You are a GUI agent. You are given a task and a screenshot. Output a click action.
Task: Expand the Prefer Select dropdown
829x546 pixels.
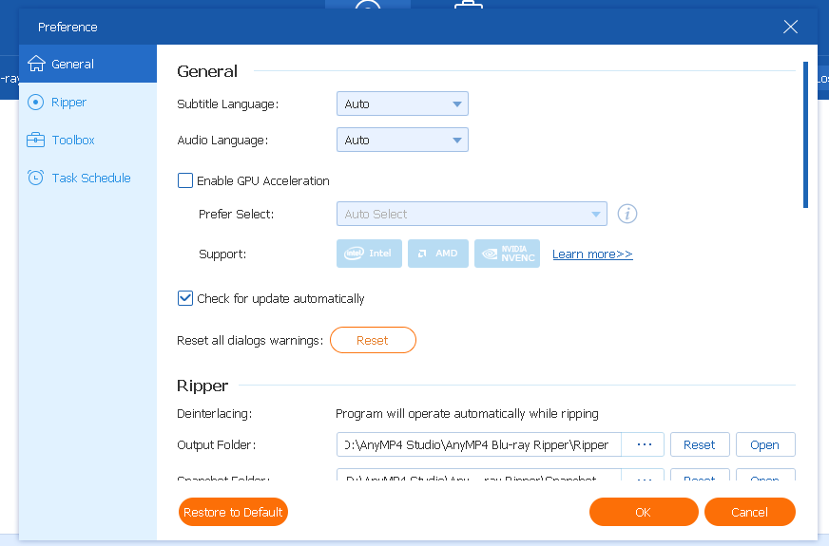(x=472, y=214)
